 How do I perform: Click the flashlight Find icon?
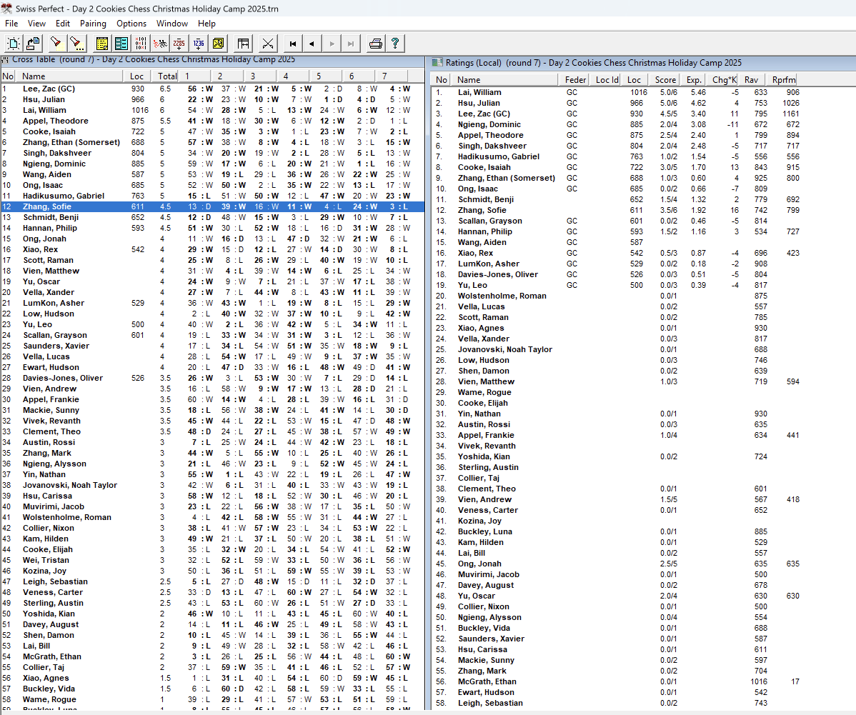(x=56, y=43)
